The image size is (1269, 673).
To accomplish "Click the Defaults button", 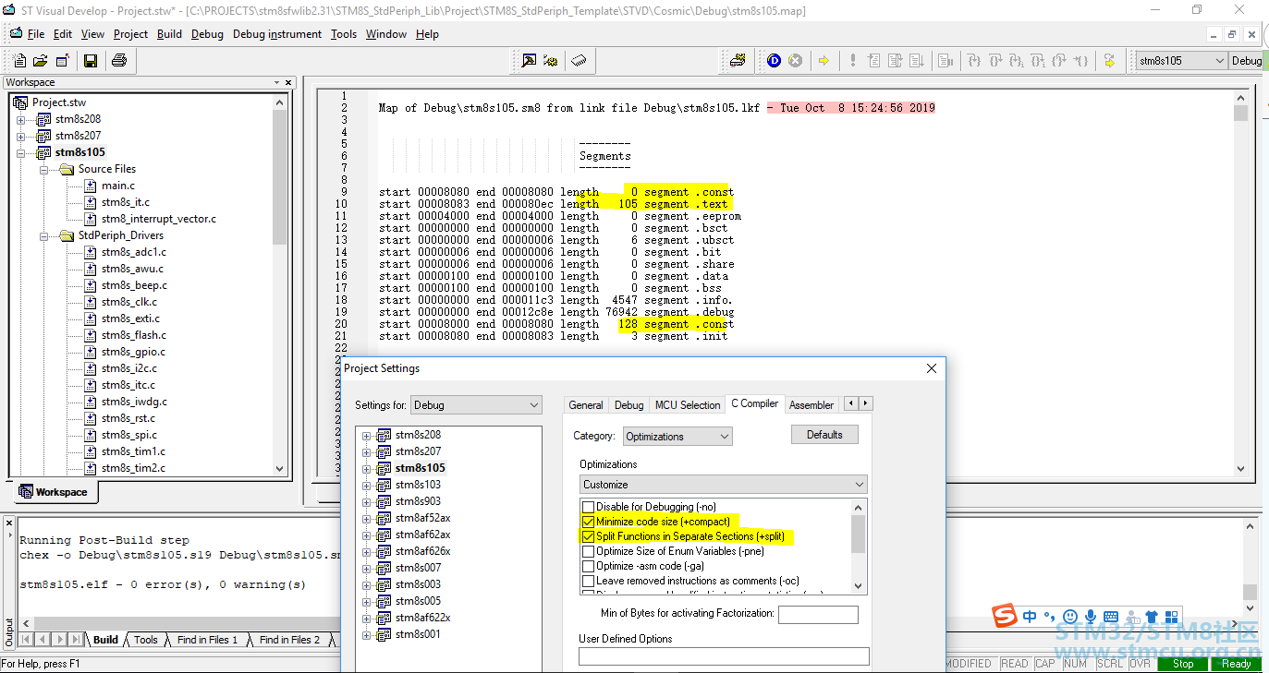I will point(824,435).
